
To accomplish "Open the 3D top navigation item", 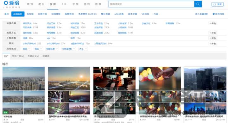I will (64, 4).
